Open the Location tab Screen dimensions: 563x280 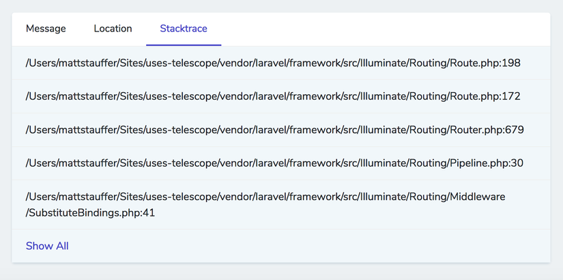113,29
